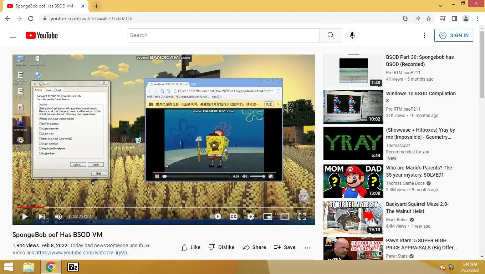Share this page from address bar

click(417, 19)
